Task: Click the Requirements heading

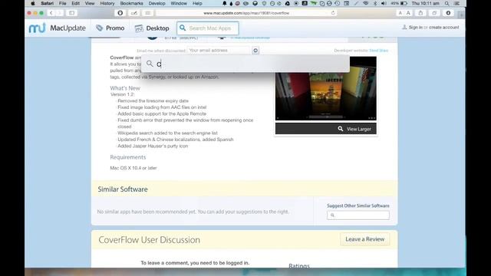Action: (128, 157)
